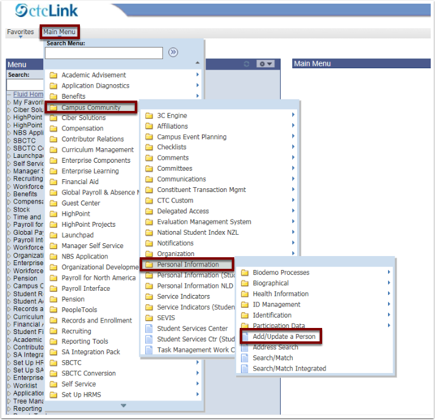
Task: Click the Search Menu text field
Action: click(x=104, y=52)
